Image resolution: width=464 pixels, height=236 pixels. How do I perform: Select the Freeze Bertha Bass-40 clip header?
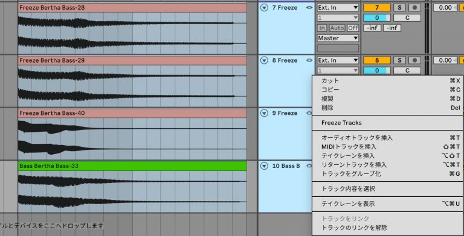click(132, 113)
